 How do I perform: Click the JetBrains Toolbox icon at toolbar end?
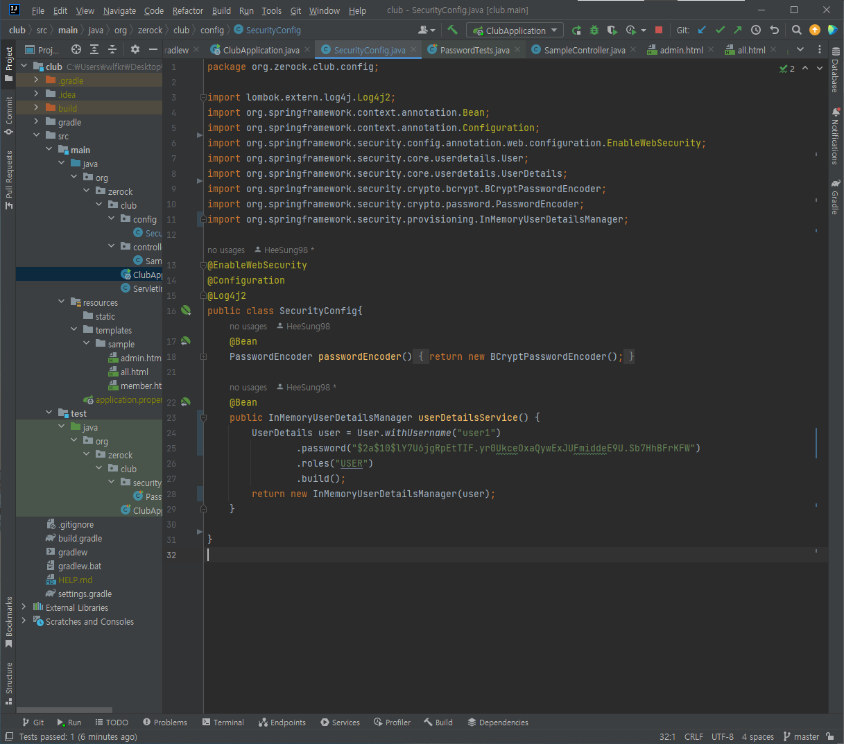(x=833, y=30)
